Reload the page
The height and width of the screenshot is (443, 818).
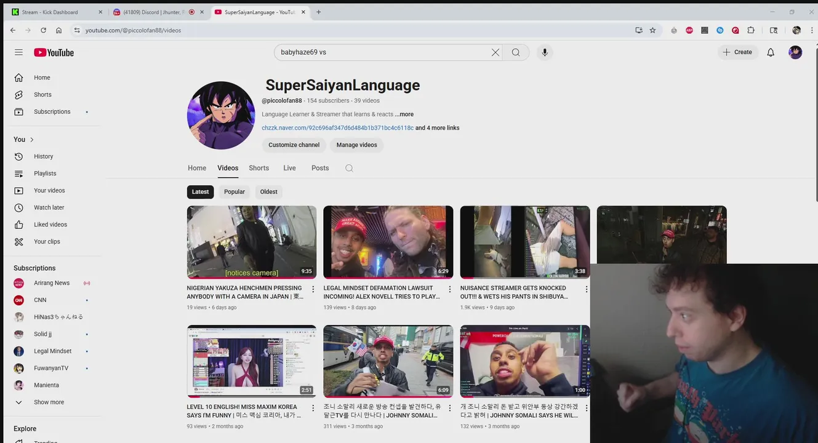coord(43,30)
